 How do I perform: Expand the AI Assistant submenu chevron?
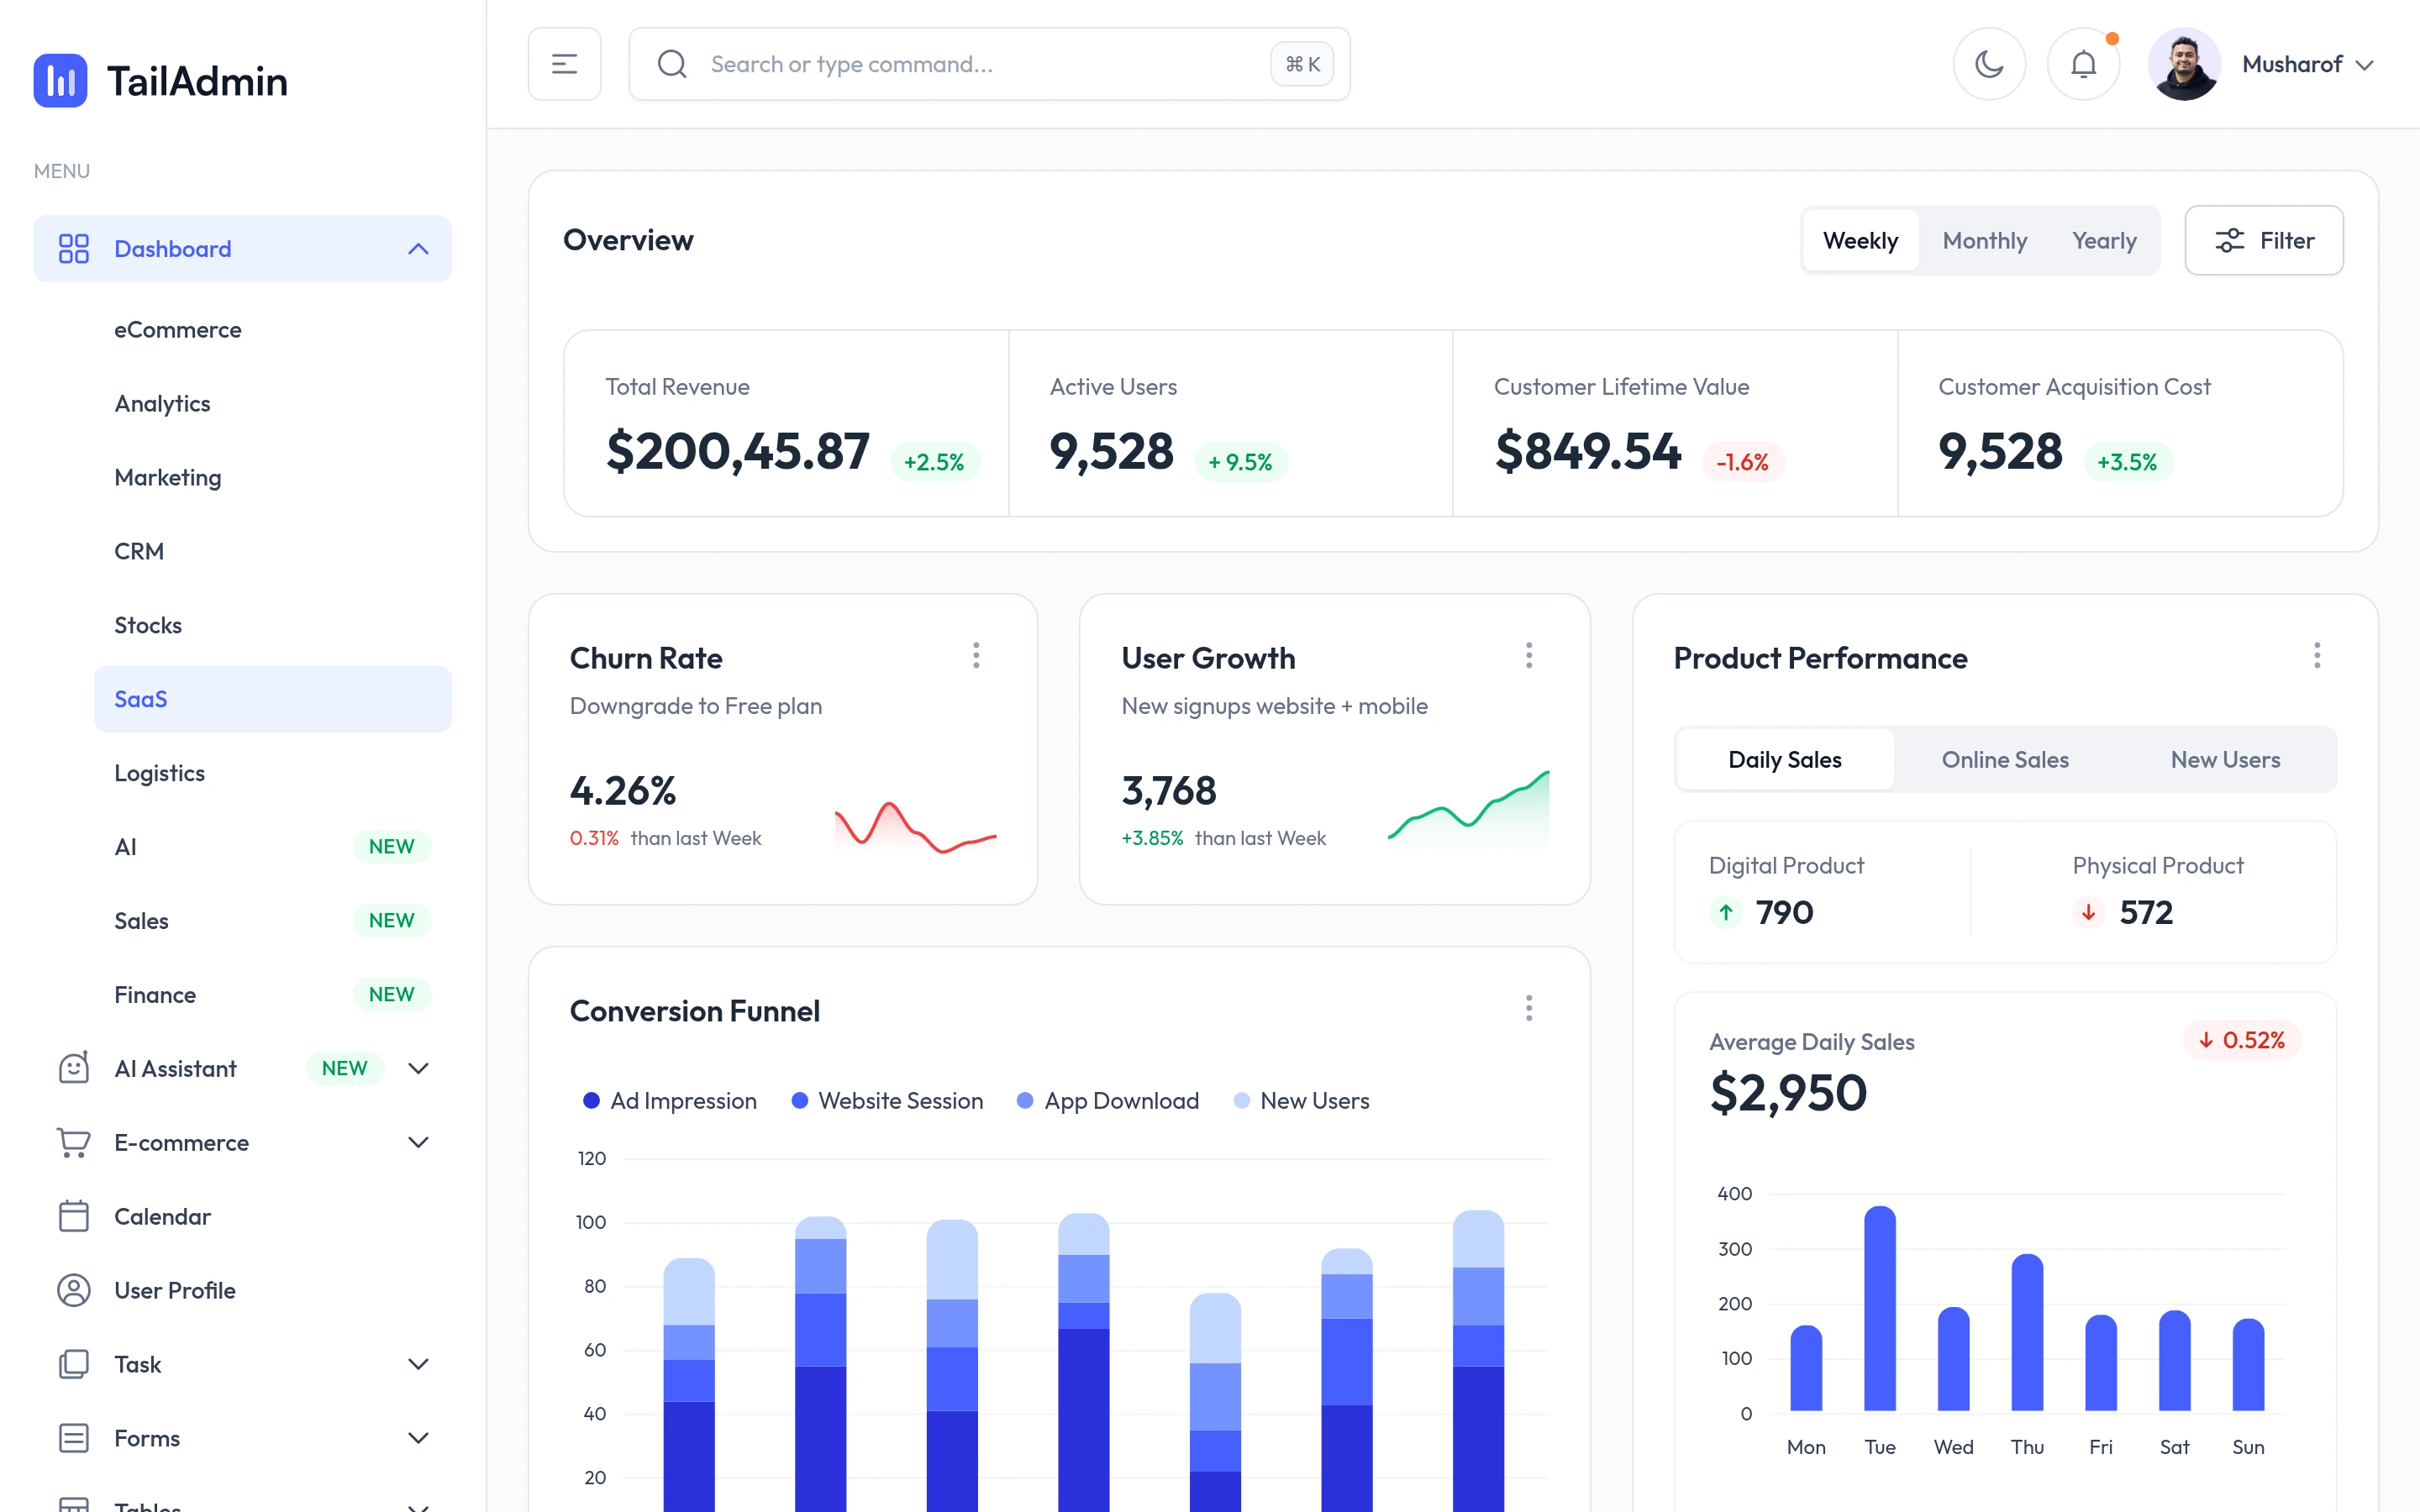coord(418,1068)
